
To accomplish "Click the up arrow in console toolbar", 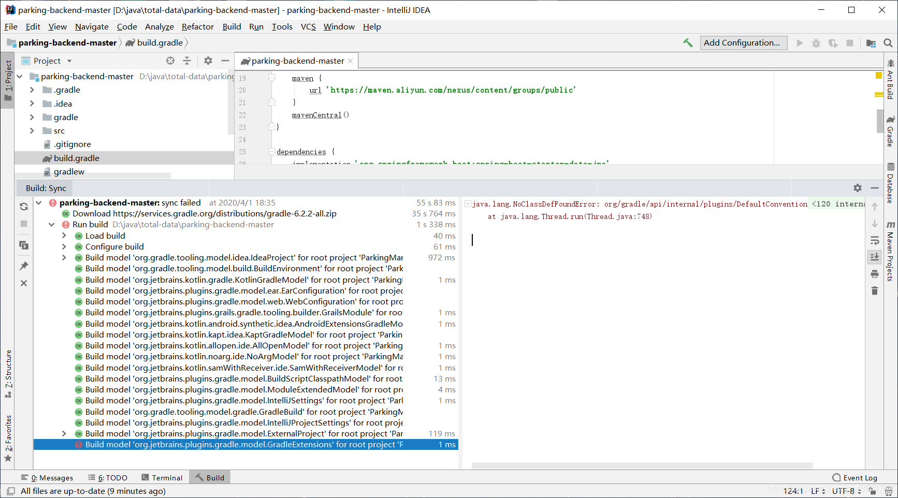I will 875,207.
